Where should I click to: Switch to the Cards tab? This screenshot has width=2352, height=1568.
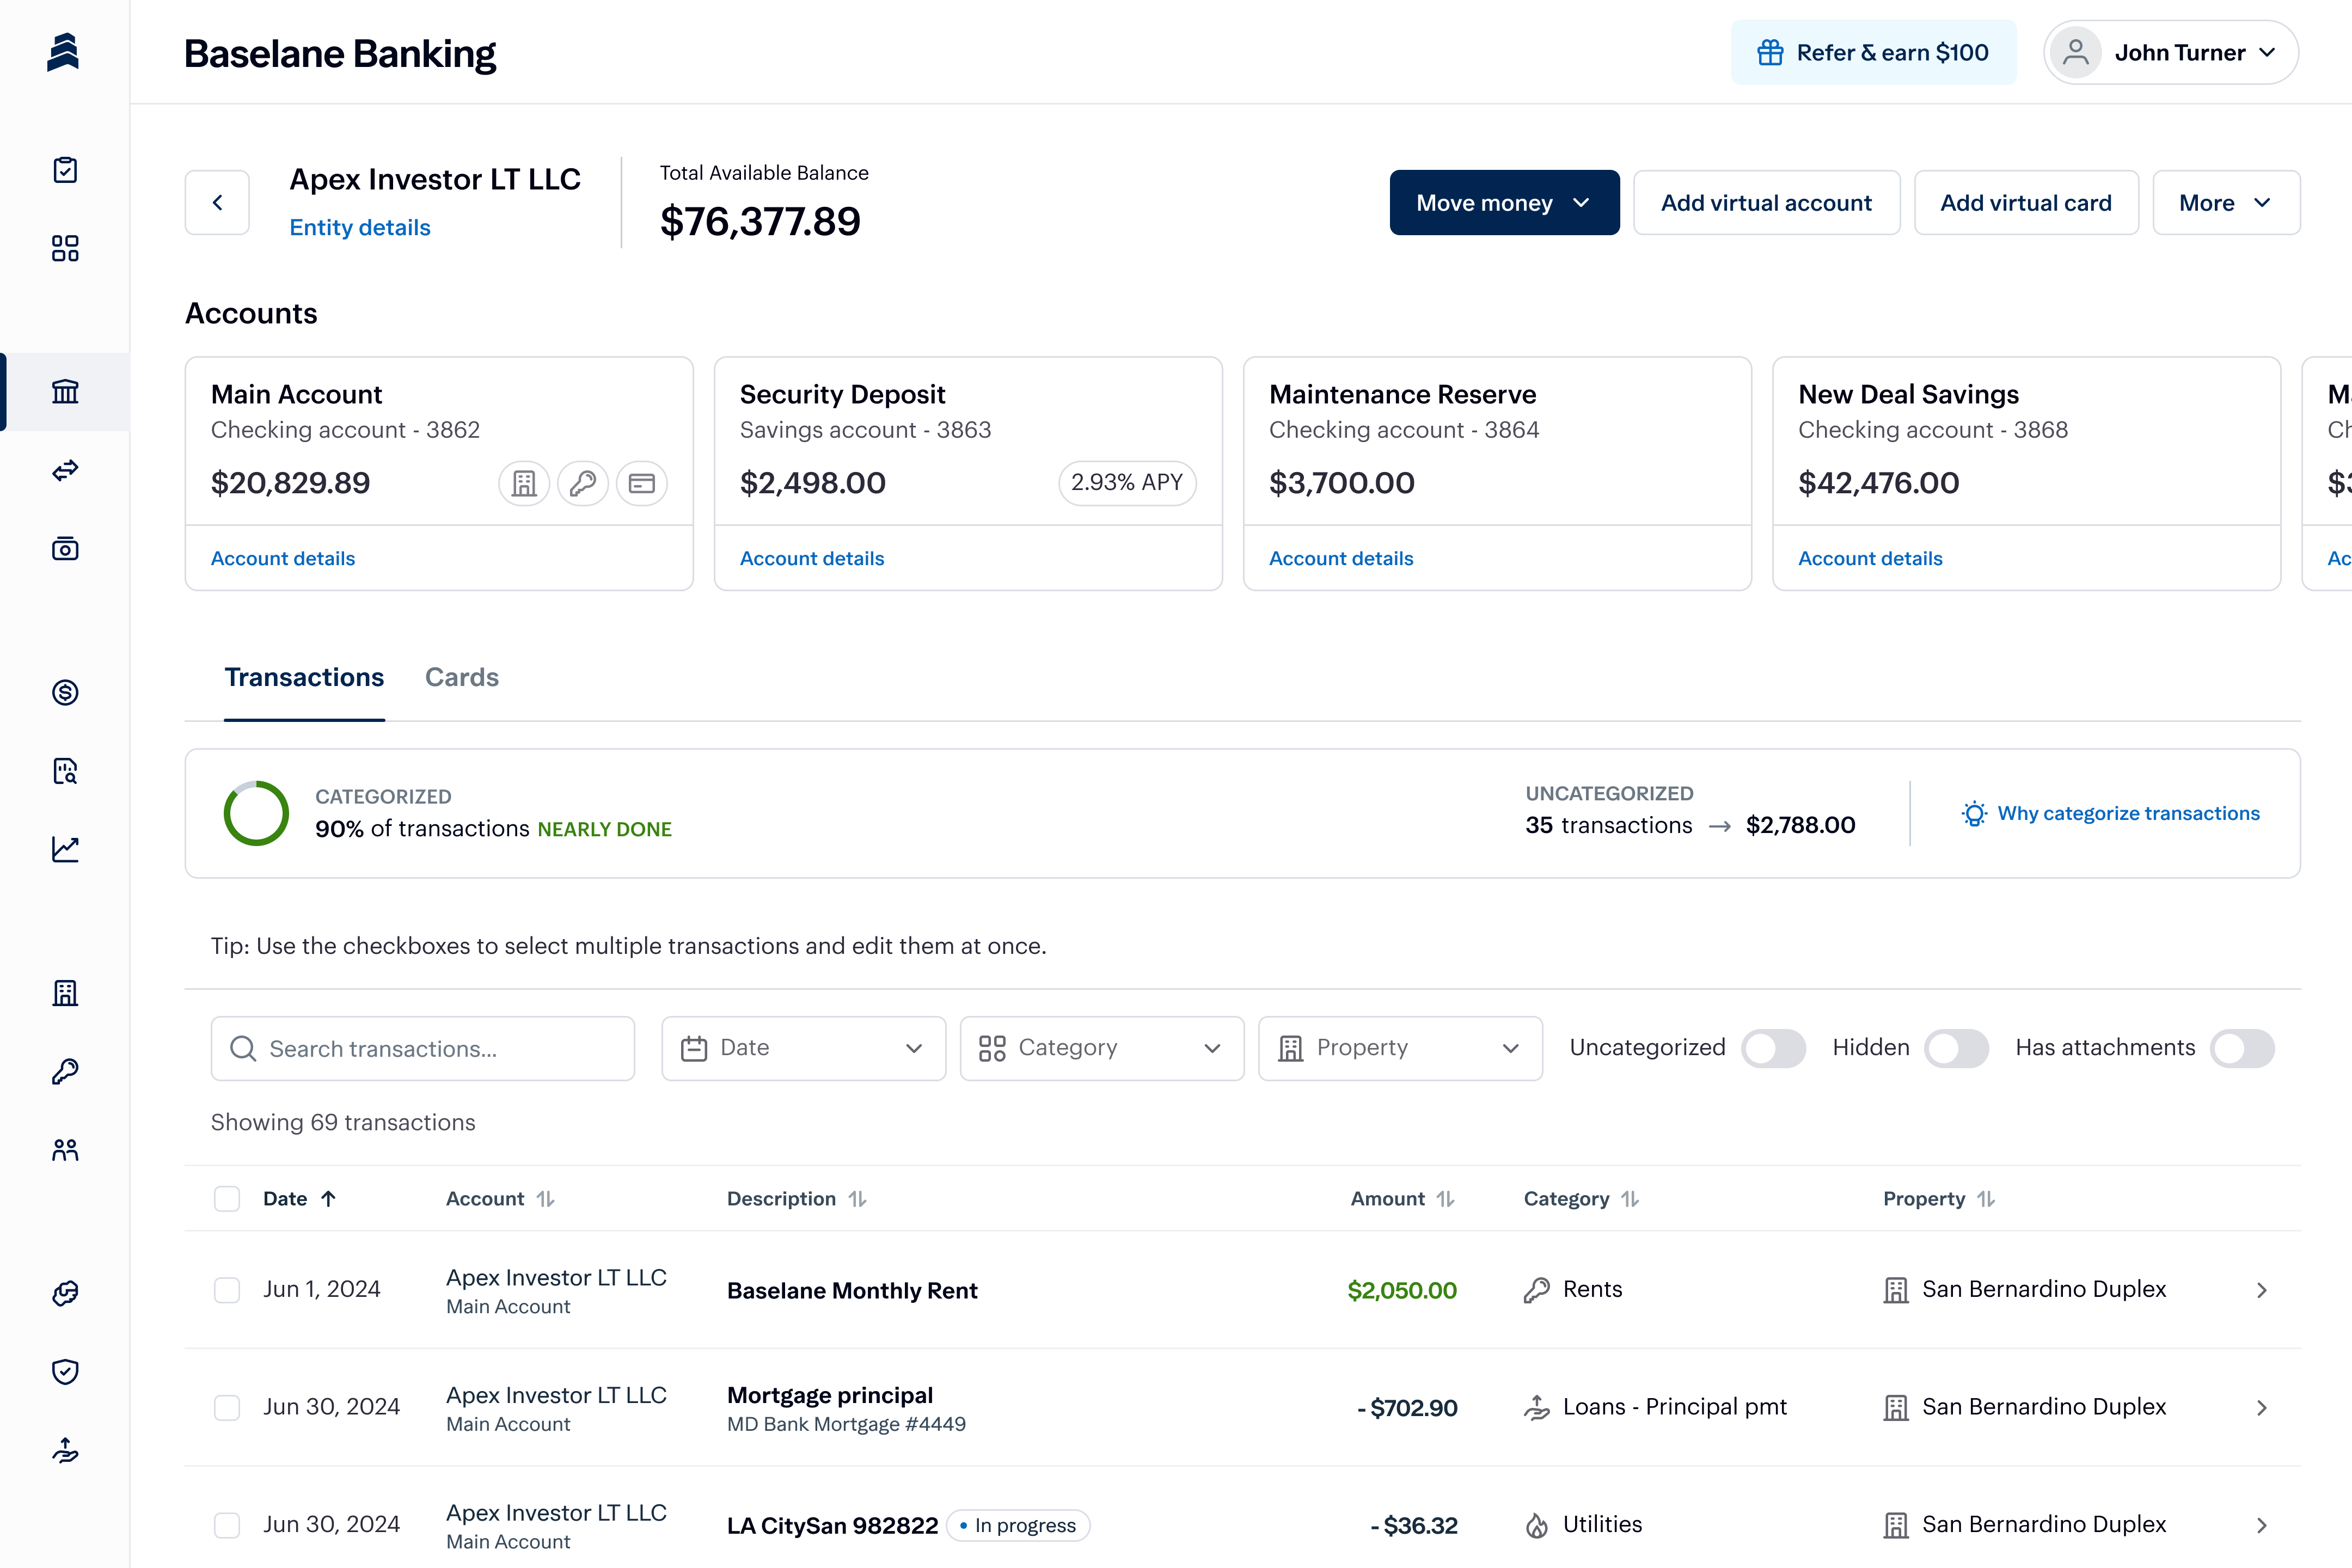[x=461, y=677]
